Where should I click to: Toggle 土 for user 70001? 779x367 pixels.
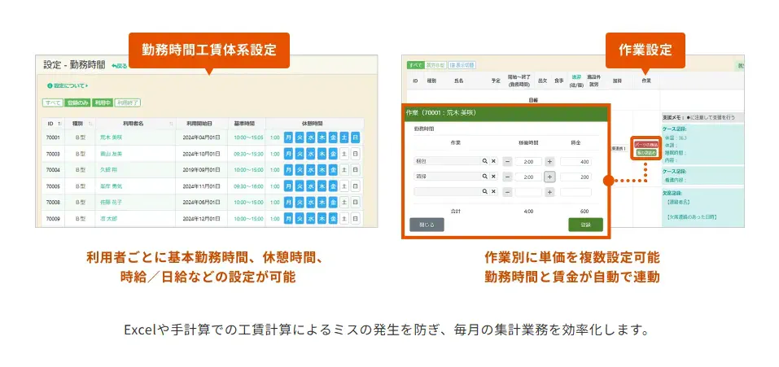[x=344, y=138]
